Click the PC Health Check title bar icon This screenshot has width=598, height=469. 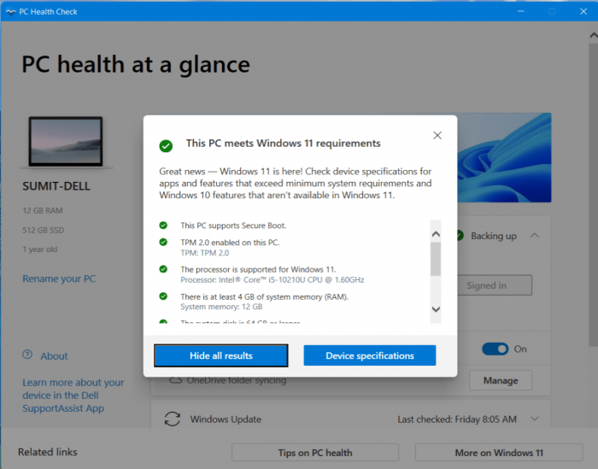pos(10,11)
